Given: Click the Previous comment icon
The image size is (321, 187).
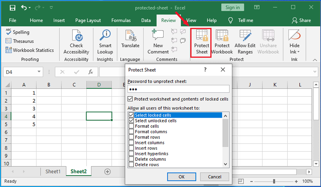Looking at the screenshot, I should point(174,41).
